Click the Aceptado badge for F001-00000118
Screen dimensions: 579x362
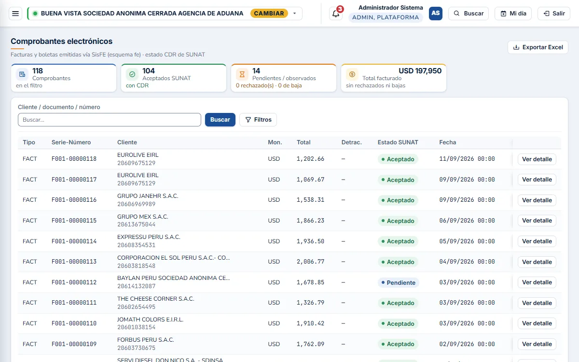[x=398, y=159]
